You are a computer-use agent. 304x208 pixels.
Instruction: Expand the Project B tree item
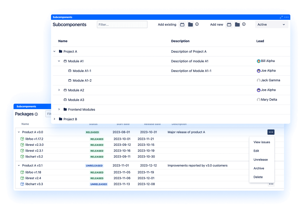point(55,119)
